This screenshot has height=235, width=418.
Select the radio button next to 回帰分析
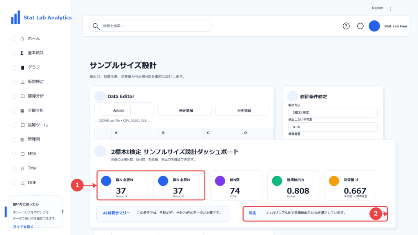pyautogui.click(x=14, y=96)
